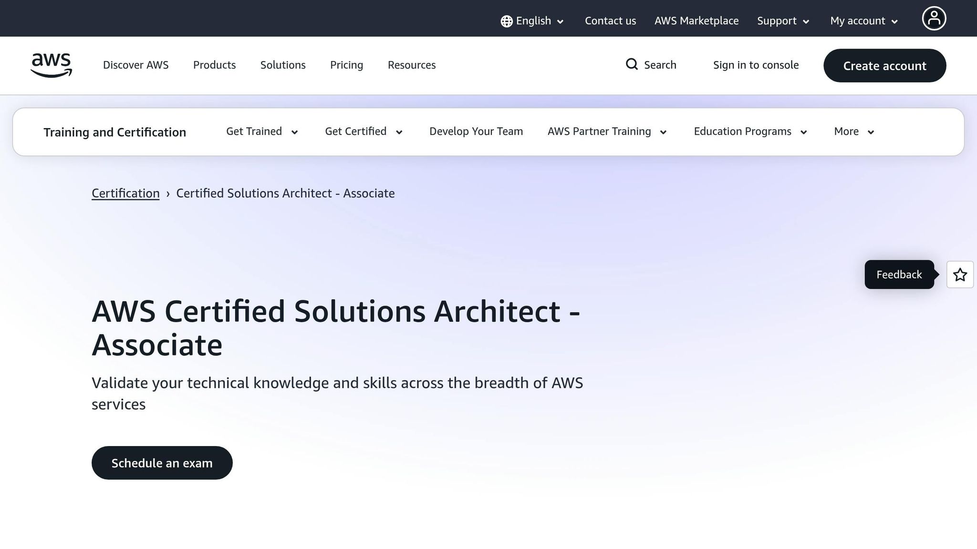977x549 pixels.
Task: Click the Training and Certification heading link
Action: coord(114,132)
